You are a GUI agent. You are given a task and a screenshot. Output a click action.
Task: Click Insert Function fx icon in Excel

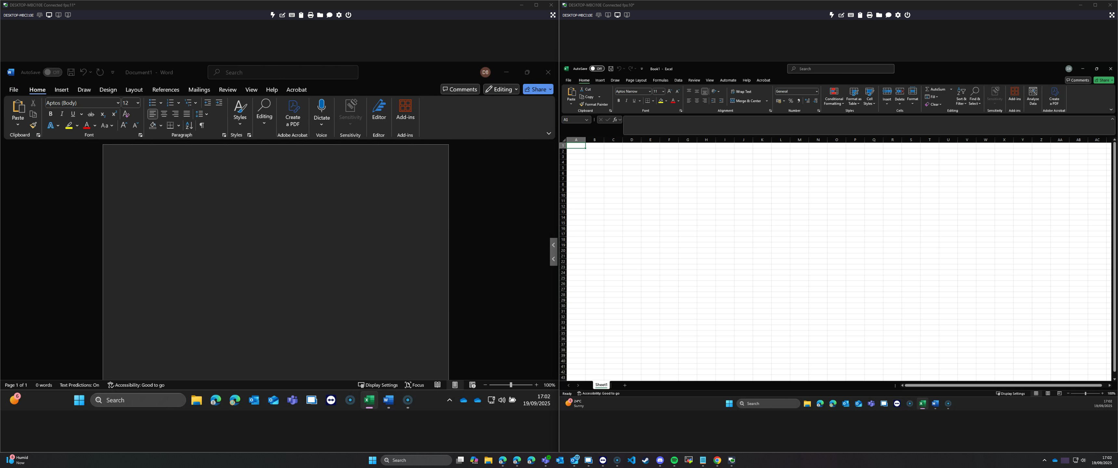point(616,120)
